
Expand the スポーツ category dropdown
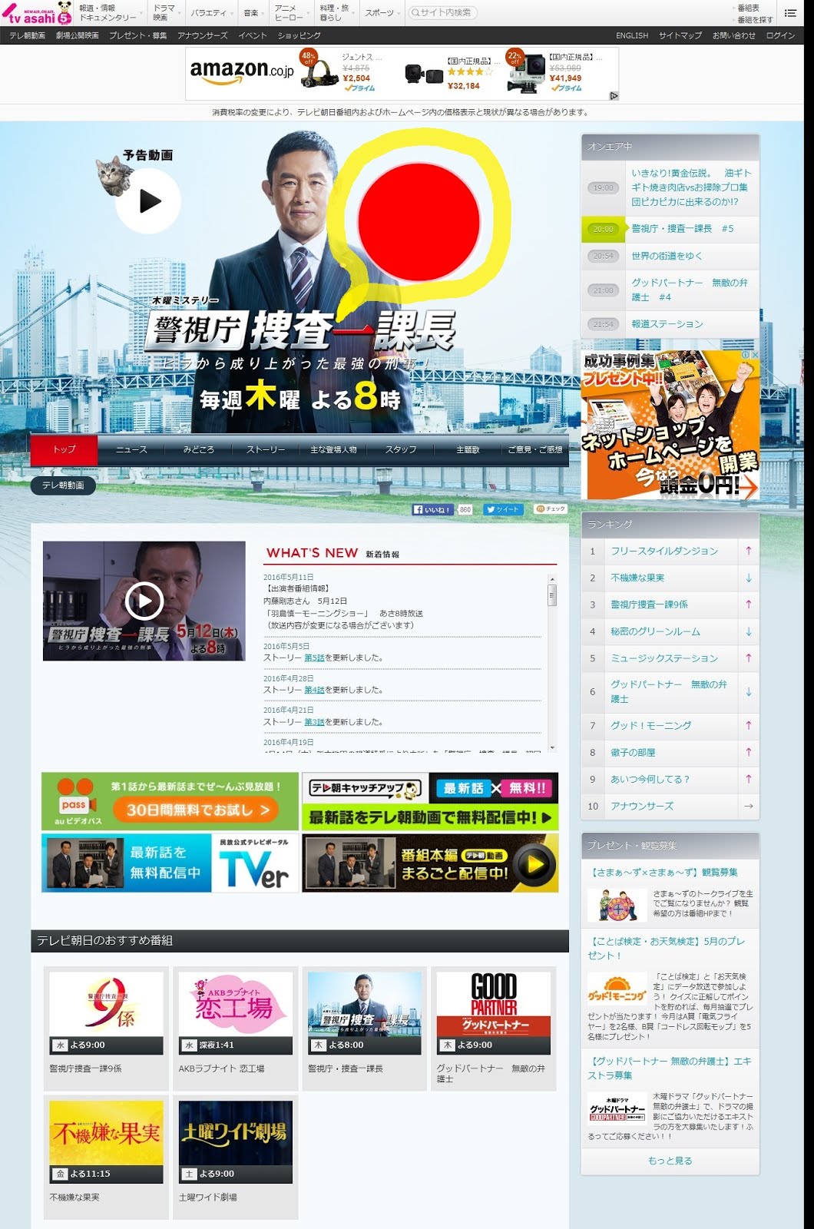(x=382, y=13)
